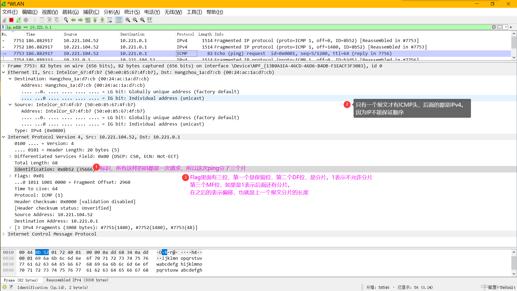Open the 分析(A) menu

coord(112,12)
